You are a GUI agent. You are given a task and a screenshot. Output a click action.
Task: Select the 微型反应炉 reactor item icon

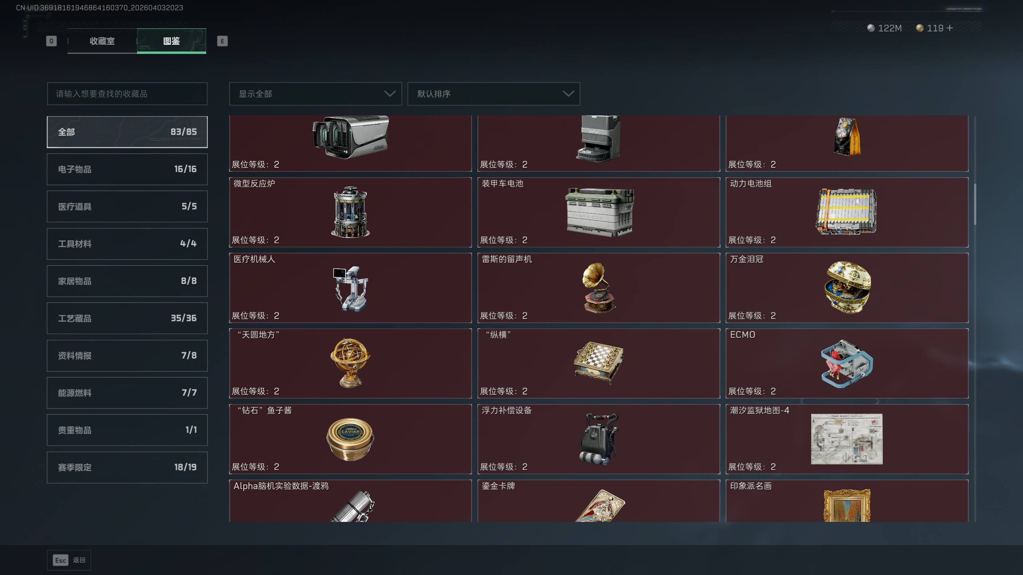350,212
